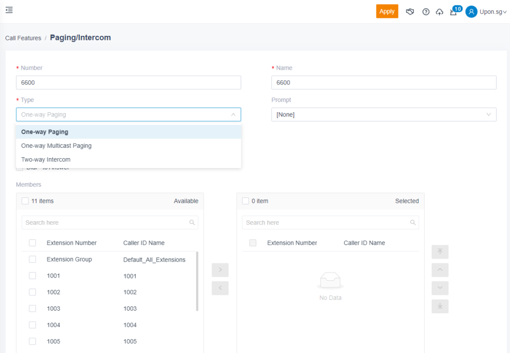Click the cloud upload icon
Screen dimensions: 510x353
click(x=440, y=11)
